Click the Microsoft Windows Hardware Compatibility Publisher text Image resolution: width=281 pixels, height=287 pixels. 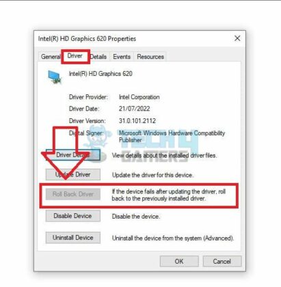point(172,137)
